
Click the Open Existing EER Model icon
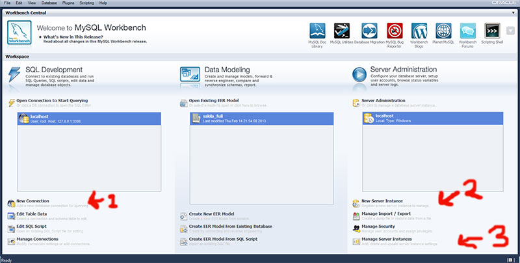pyautogui.click(x=184, y=103)
